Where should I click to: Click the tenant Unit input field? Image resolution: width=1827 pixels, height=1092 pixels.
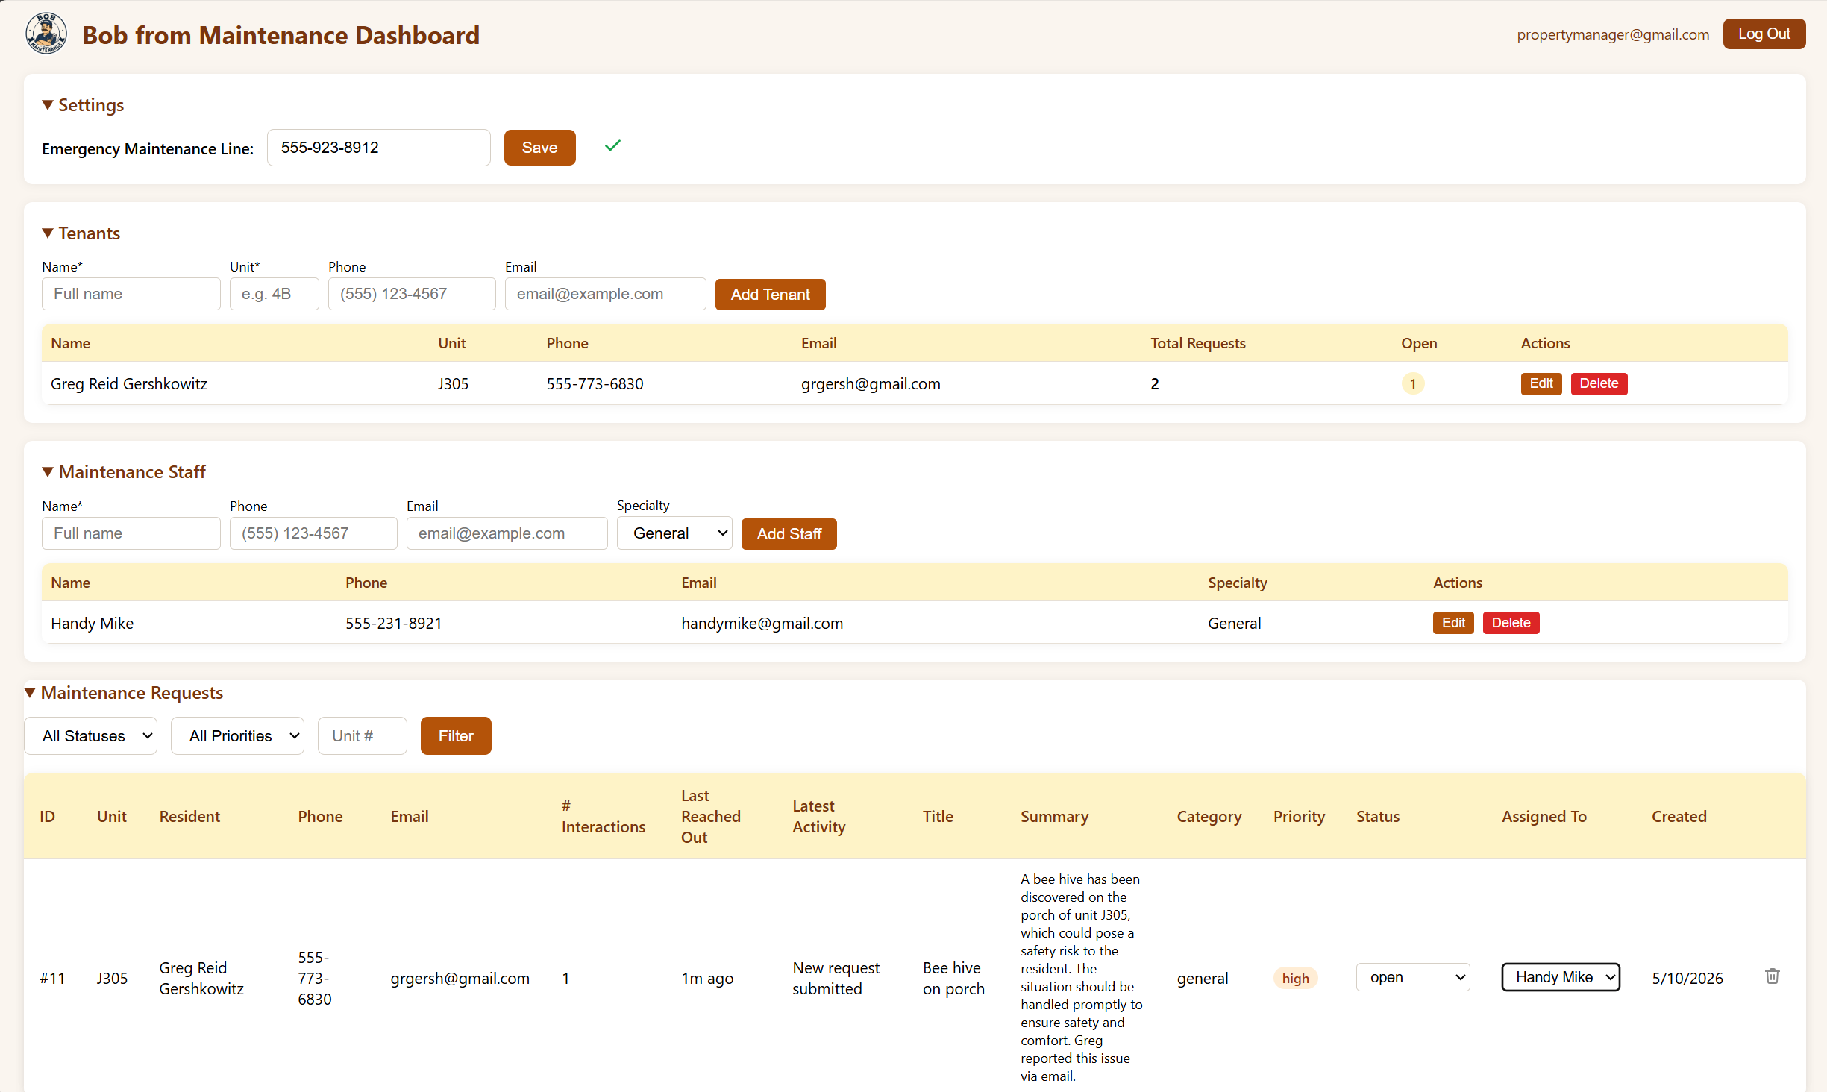pyautogui.click(x=275, y=294)
